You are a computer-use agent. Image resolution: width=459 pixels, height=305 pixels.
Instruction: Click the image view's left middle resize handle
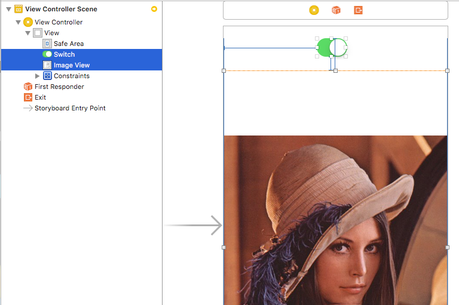(x=224, y=247)
